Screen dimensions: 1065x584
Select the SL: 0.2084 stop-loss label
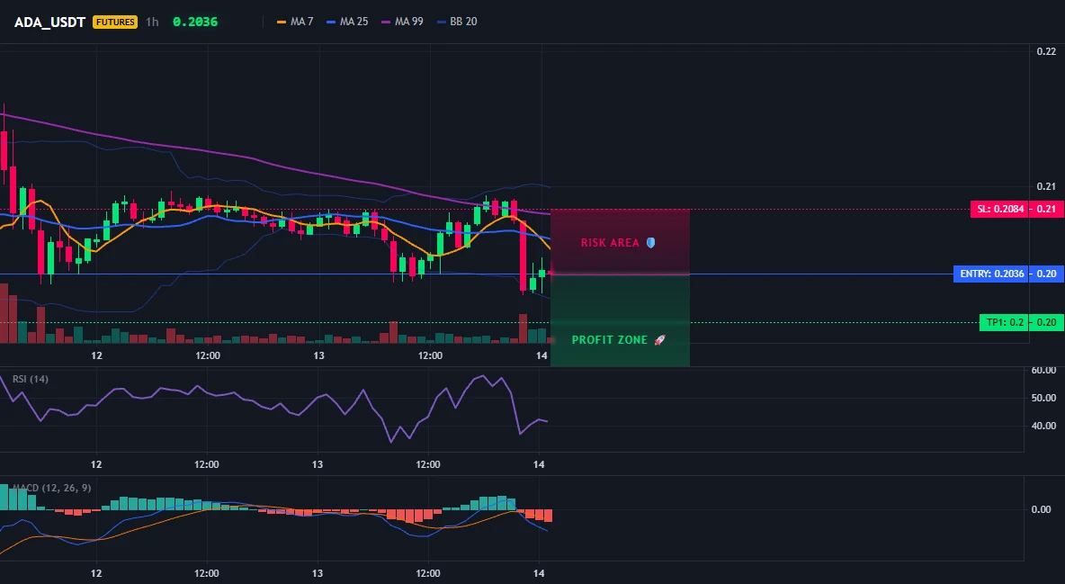[x=1000, y=210]
